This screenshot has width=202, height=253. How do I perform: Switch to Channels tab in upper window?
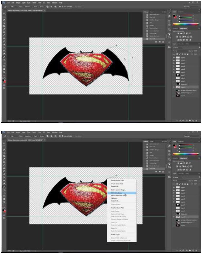[181, 44]
